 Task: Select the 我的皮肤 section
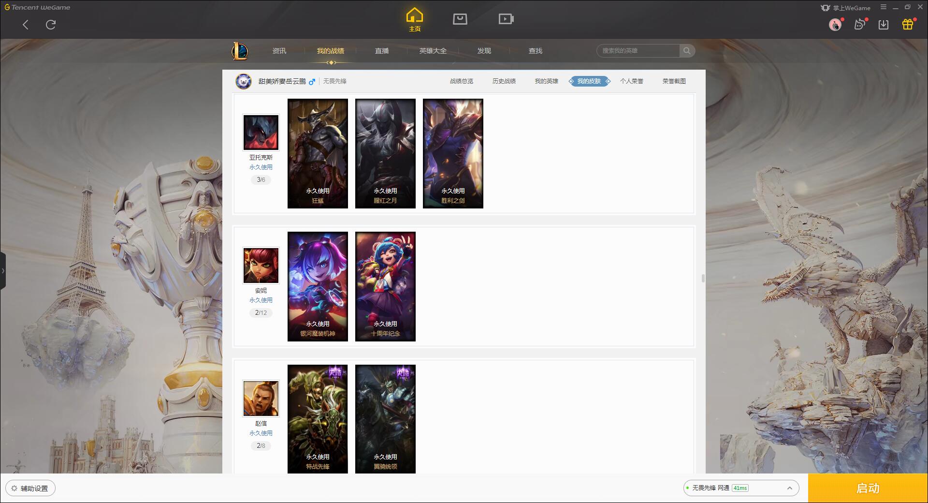tap(589, 81)
